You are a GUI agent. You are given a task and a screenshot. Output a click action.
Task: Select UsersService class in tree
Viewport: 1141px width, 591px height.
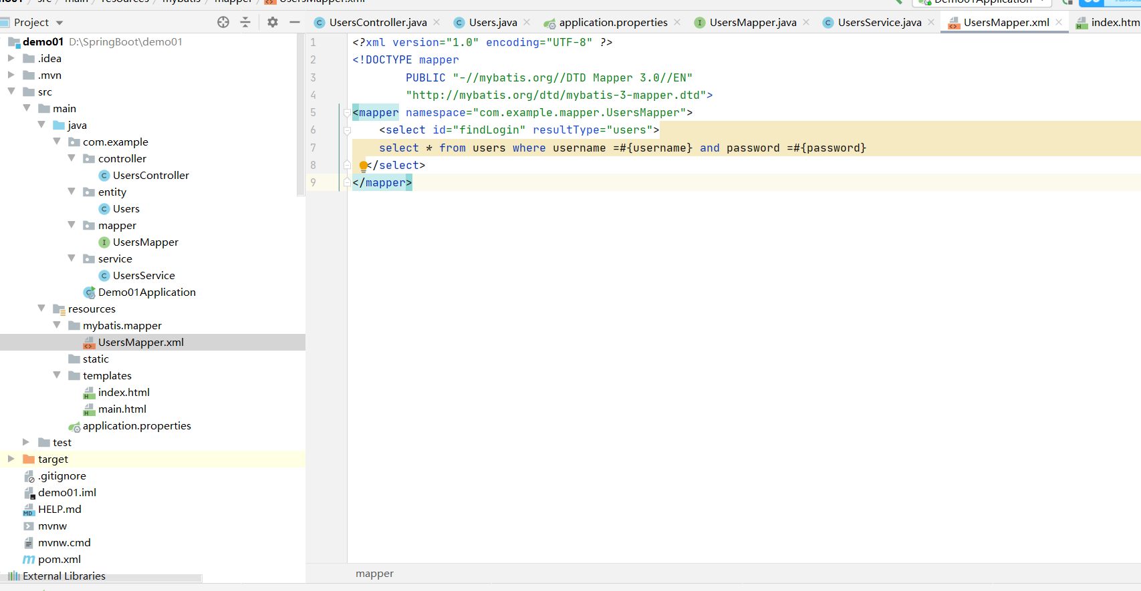tap(144, 275)
